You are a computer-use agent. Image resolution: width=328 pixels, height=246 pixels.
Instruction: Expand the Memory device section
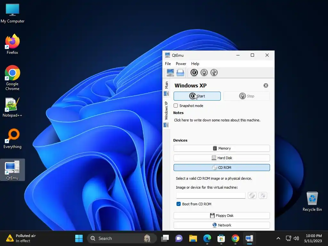(222, 148)
